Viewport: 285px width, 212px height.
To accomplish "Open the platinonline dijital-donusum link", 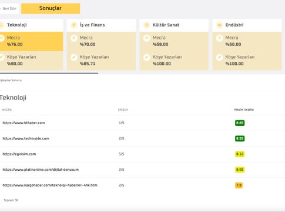I will (x=41, y=170).
